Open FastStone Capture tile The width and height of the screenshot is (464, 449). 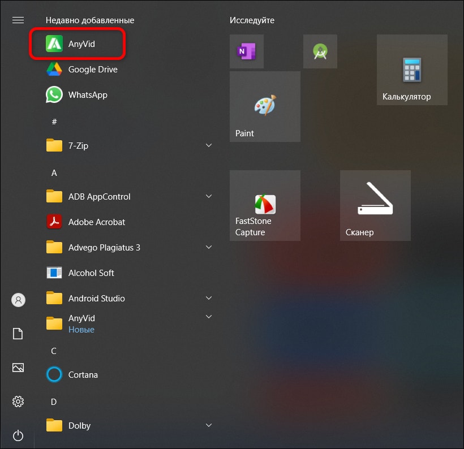click(265, 205)
